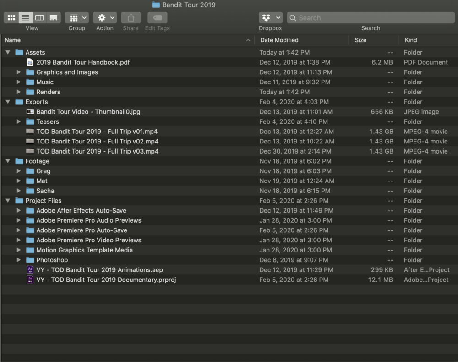Click the Mat folder icon
The height and width of the screenshot is (362, 458).
[x=30, y=181]
